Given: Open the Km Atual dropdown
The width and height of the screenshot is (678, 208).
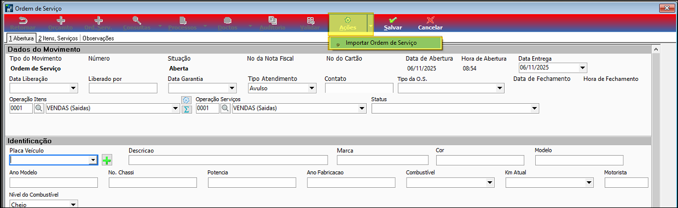Looking at the screenshot, I should tap(589, 182).
